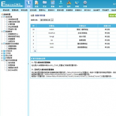
Task: Collapse the 系统设置 subfolder in tree
Action: click(2, 17)
